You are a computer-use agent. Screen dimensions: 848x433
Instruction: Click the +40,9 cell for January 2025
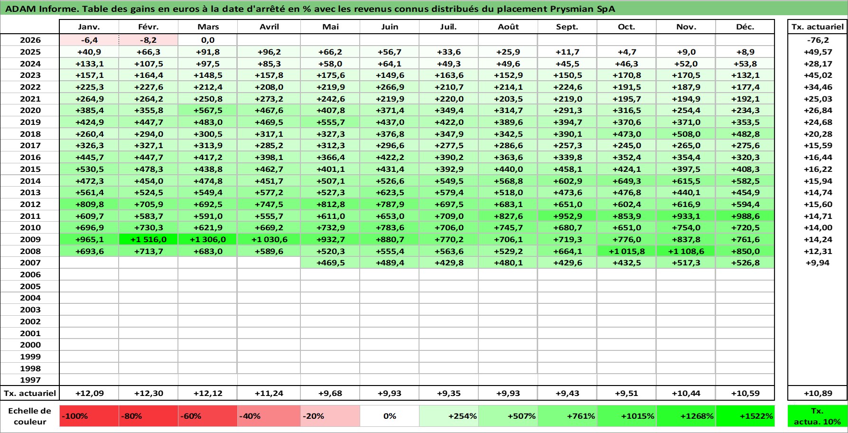(89, 52)
